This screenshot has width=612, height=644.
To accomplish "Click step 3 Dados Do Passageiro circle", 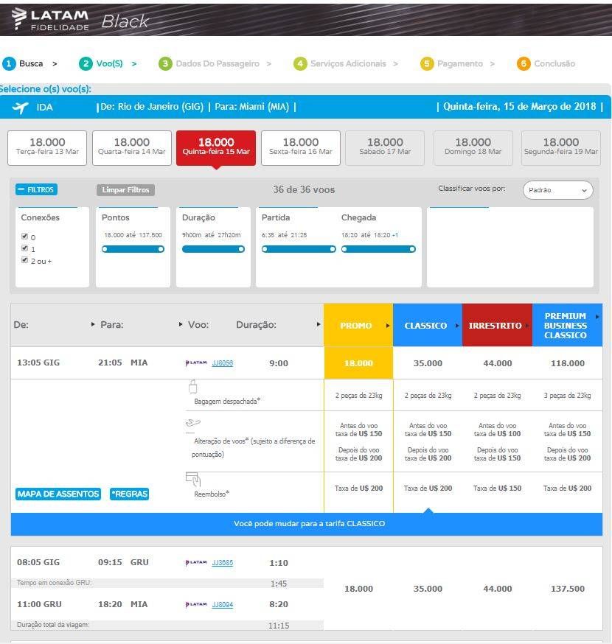I will click(165, 63).
